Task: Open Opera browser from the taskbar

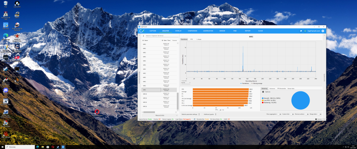Action: click(x=53, y=147)
